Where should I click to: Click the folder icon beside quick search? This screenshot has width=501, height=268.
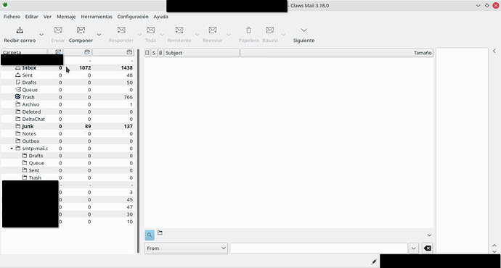[x=160, y=233]
